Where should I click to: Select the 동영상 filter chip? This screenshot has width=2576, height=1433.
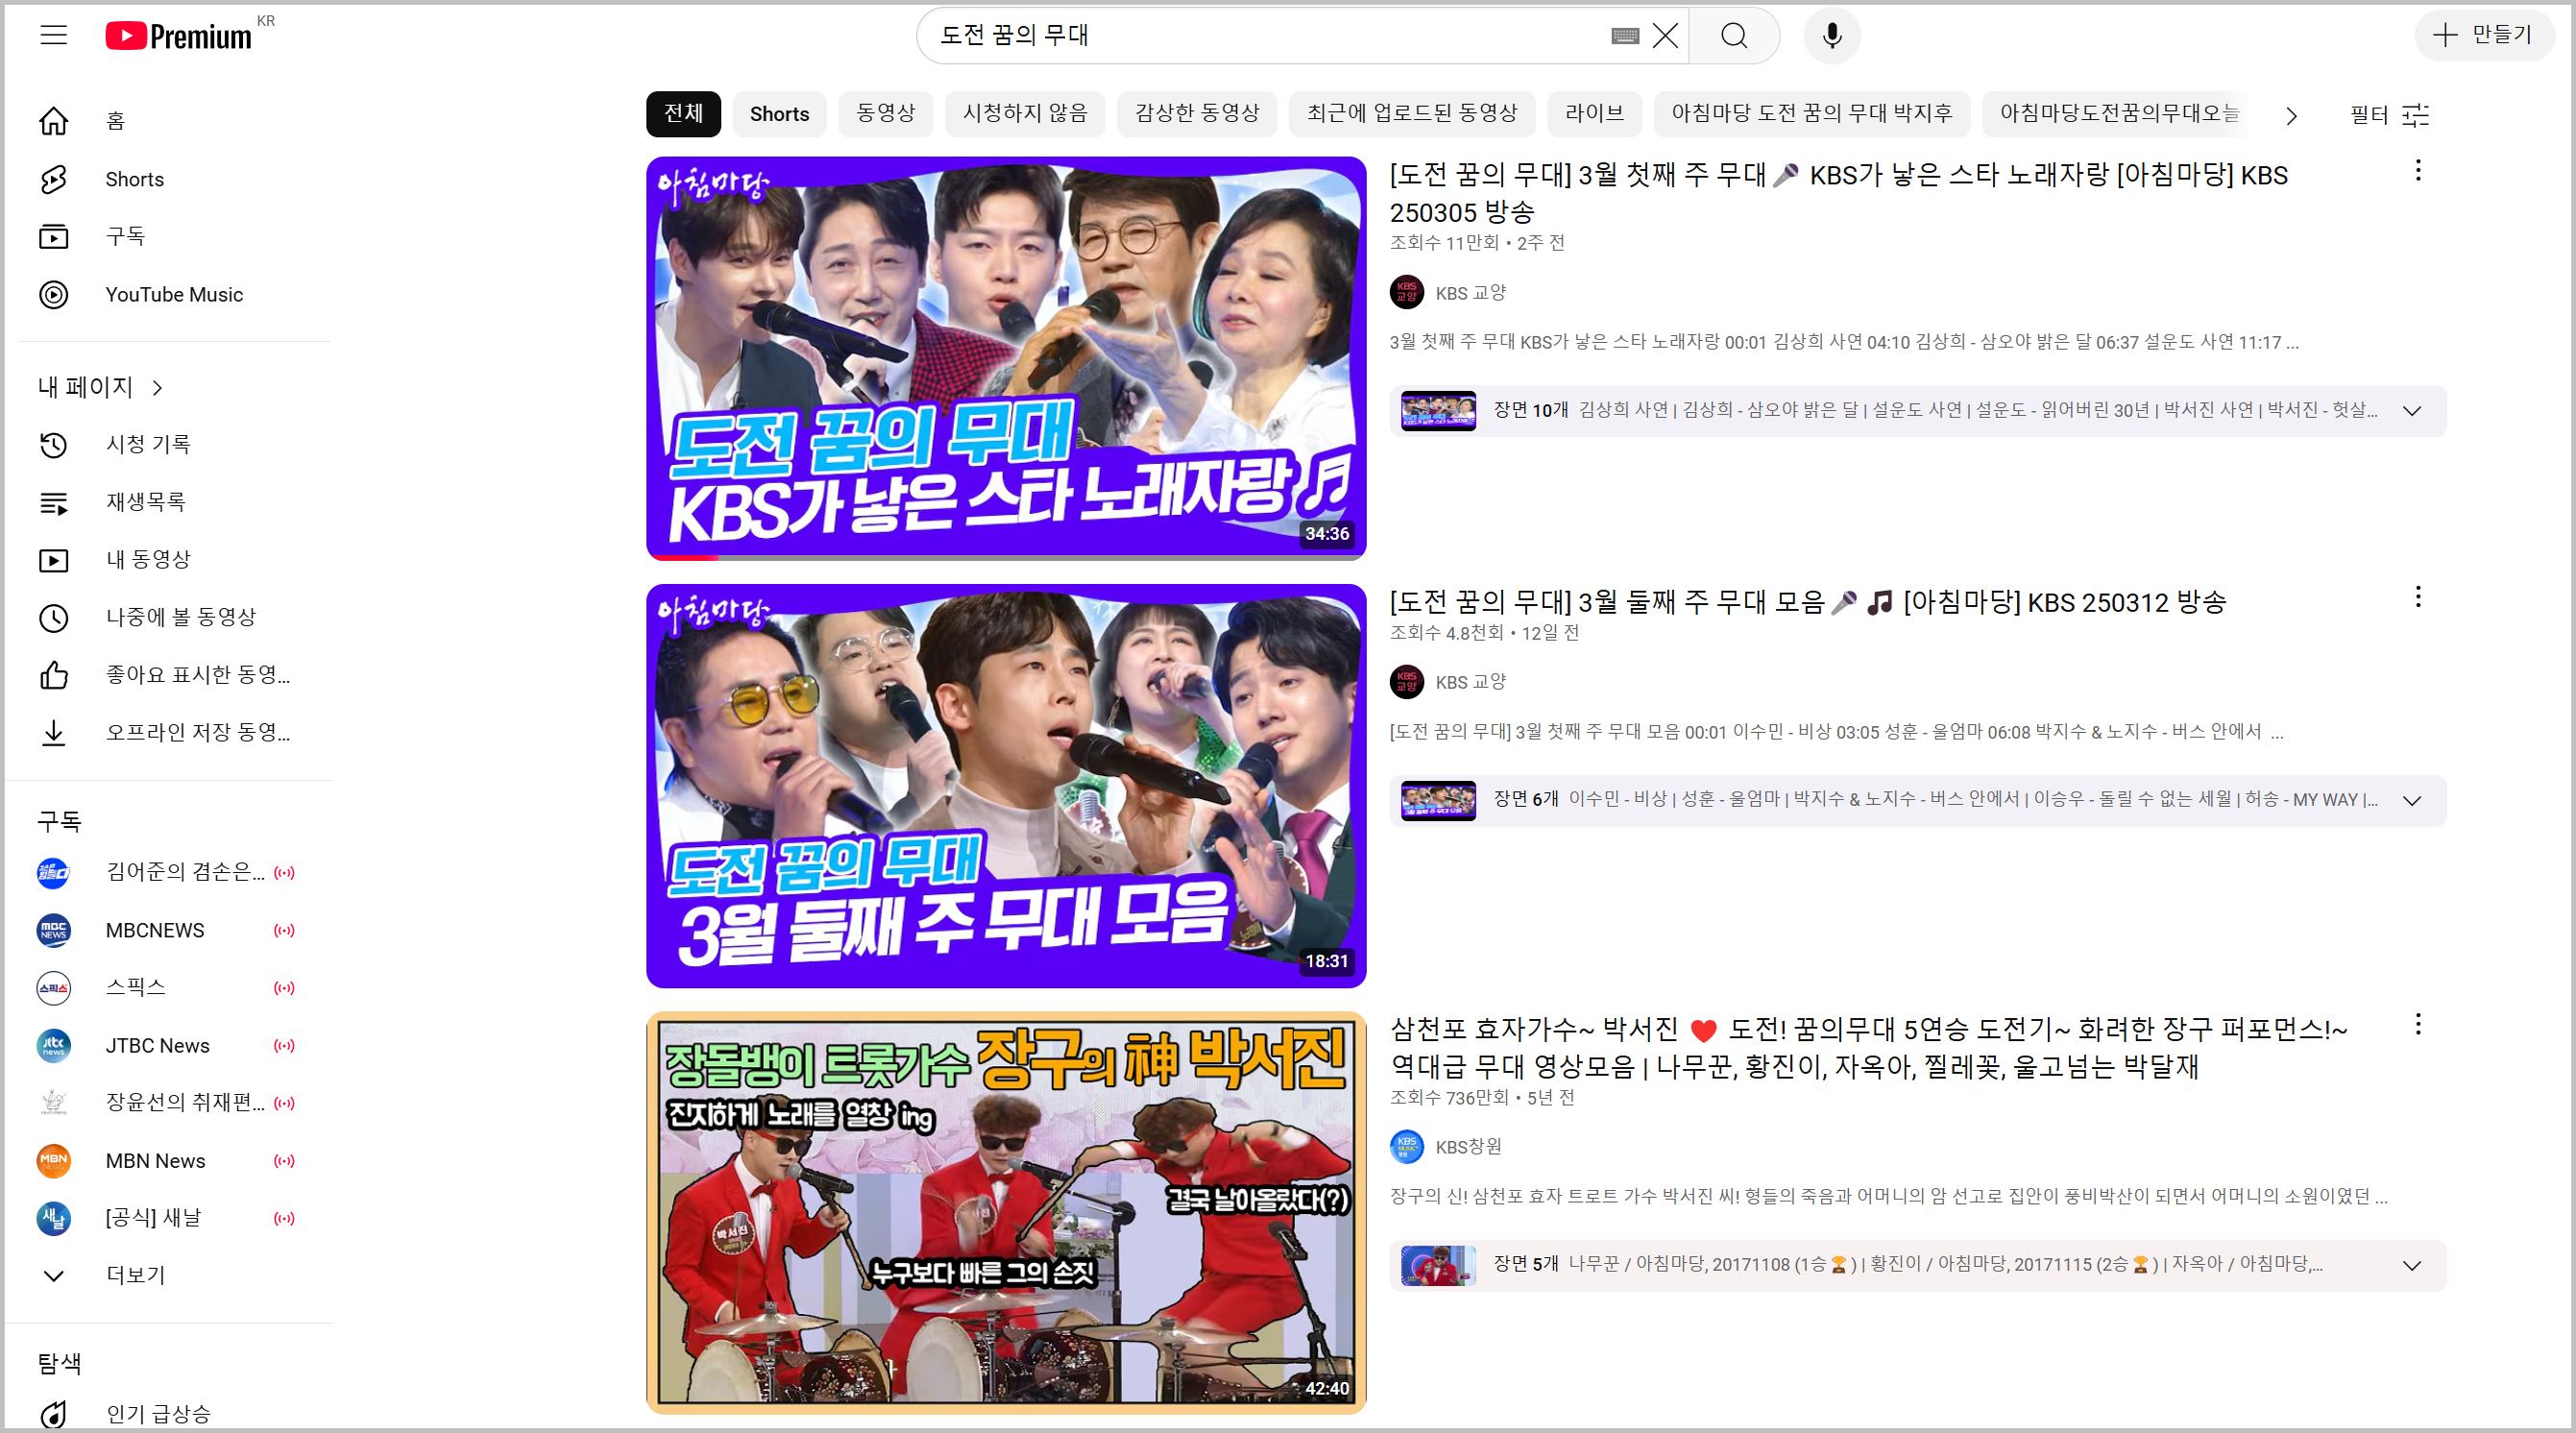pyautogui.click(x=885, y=113)
